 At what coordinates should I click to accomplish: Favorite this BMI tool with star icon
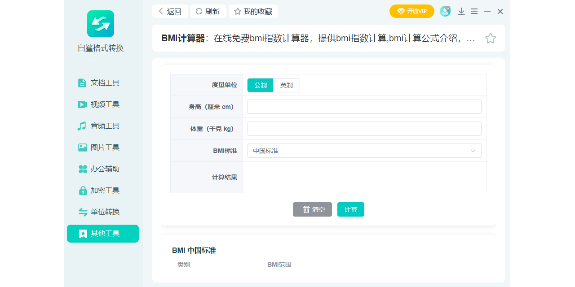click(x=490, y=39)
